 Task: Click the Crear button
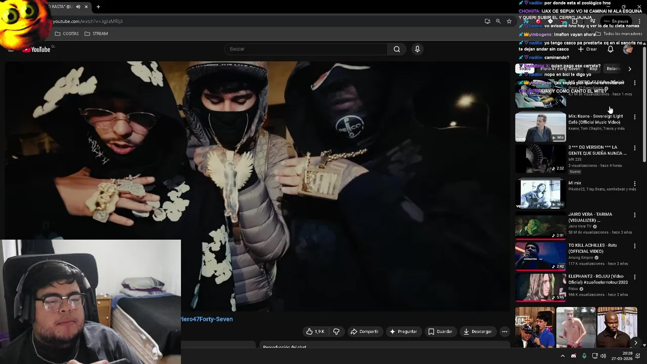(x=588, y=49)
